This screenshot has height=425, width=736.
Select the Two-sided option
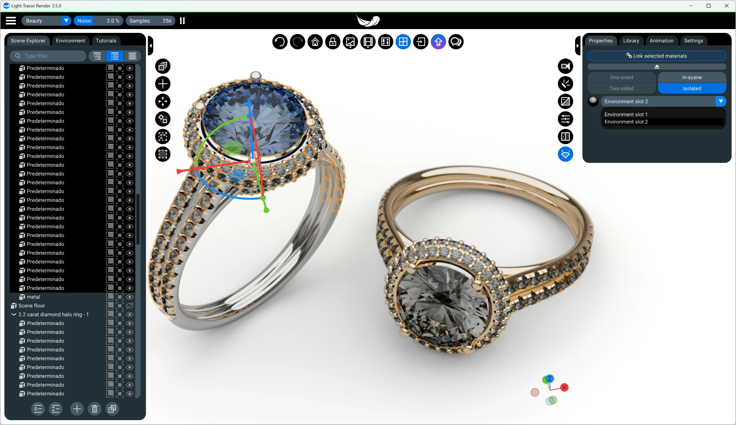tap(621, 88)
